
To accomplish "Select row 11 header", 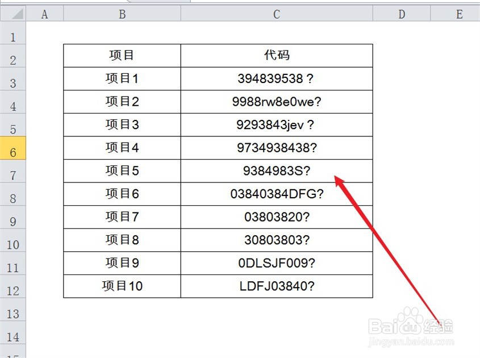I will (13, 263).
